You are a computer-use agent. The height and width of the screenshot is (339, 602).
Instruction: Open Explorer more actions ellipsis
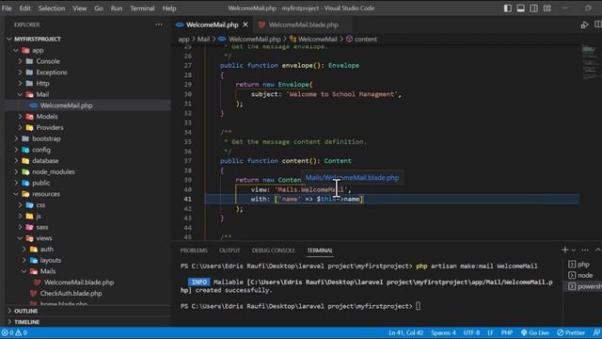tap(159, 24)
